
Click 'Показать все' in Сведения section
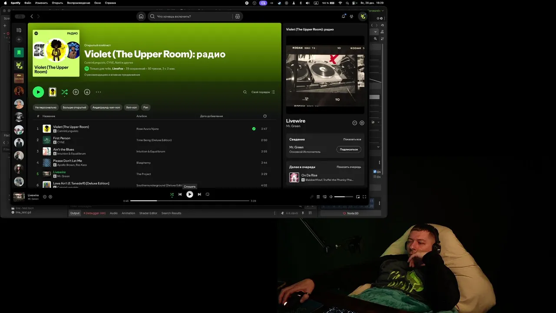click(352, 140)
